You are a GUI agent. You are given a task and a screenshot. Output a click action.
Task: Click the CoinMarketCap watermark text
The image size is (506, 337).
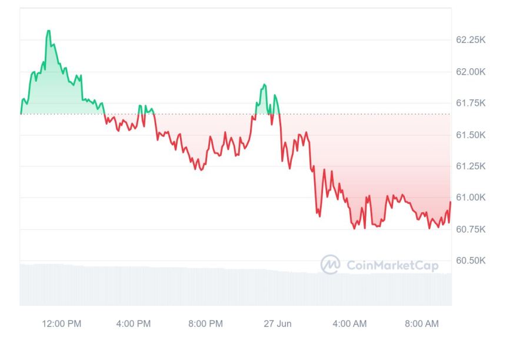[392, 265]
